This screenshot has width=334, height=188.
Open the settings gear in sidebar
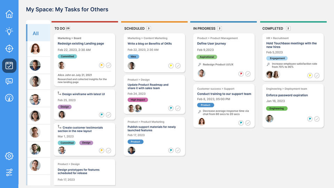9,156
